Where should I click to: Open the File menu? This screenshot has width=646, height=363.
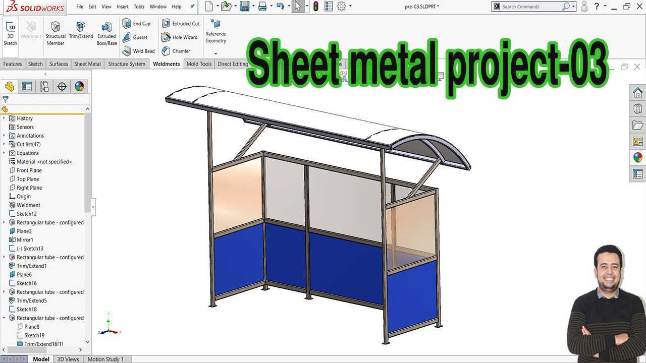click(80, 7)
